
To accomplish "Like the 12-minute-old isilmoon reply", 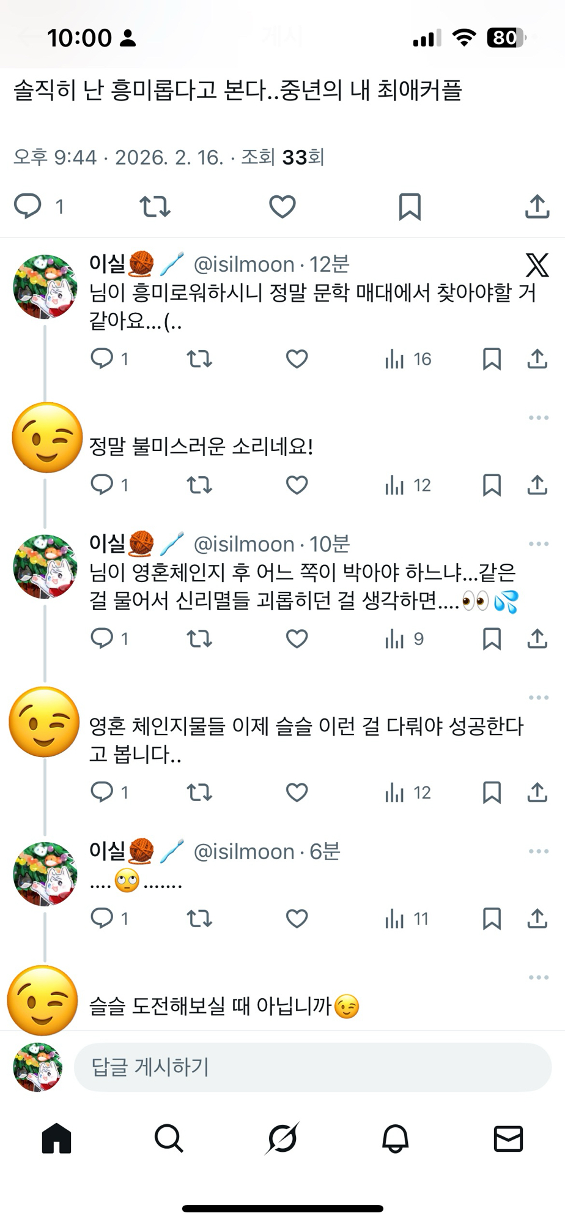I will pos(297,359).
